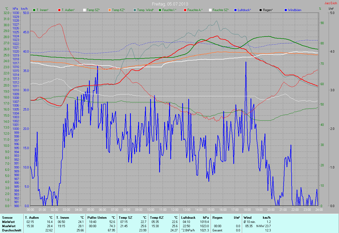339x233 pixels.
Task: Click the teal swatch beside Temp. Wind
Action: click(135, 10)
